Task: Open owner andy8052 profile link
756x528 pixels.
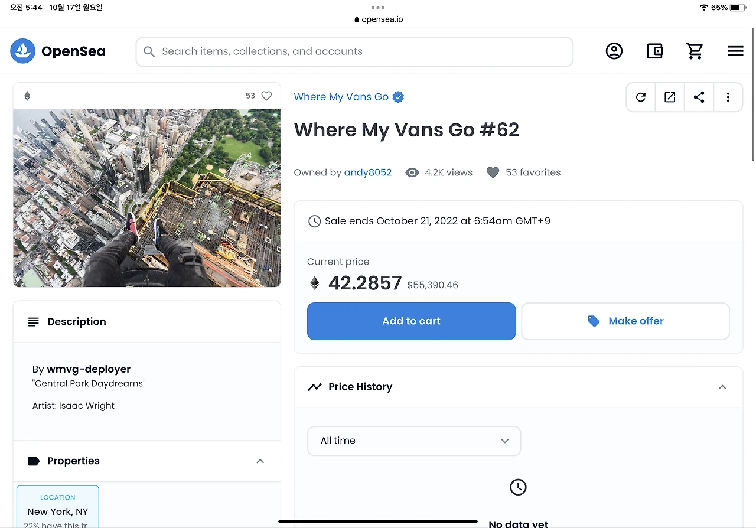Action: pyautogui.click(x=368, y=172)
